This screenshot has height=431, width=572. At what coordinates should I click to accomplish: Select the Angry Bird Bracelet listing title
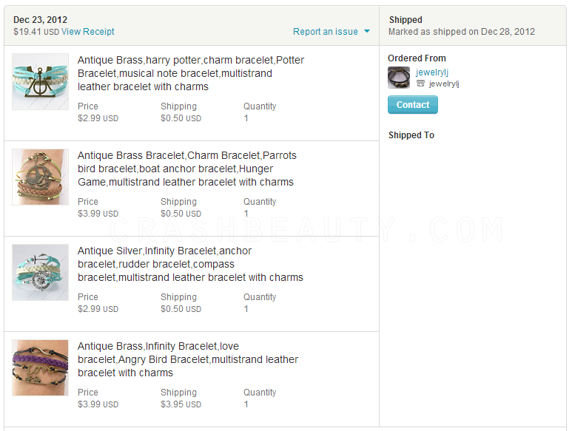(x=187, y=359)
